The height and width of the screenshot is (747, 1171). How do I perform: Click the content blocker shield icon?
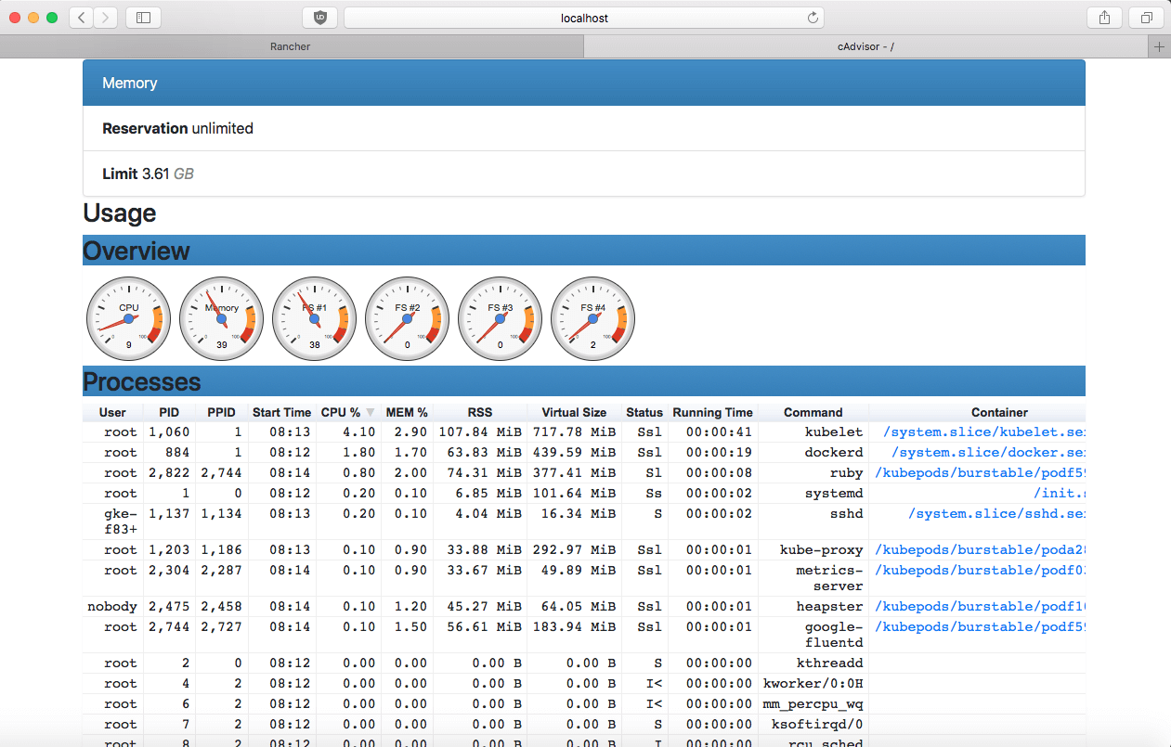(x=319, y=17)
